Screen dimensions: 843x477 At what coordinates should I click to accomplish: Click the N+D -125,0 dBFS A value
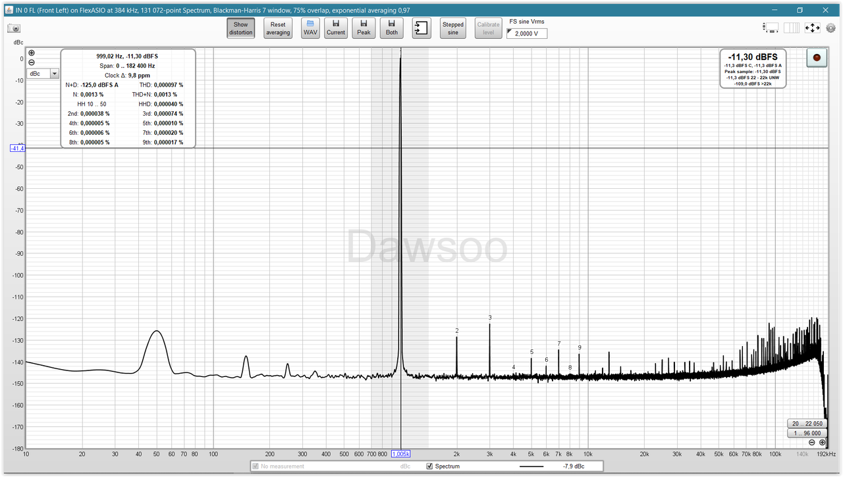click(x=99, y=85)
